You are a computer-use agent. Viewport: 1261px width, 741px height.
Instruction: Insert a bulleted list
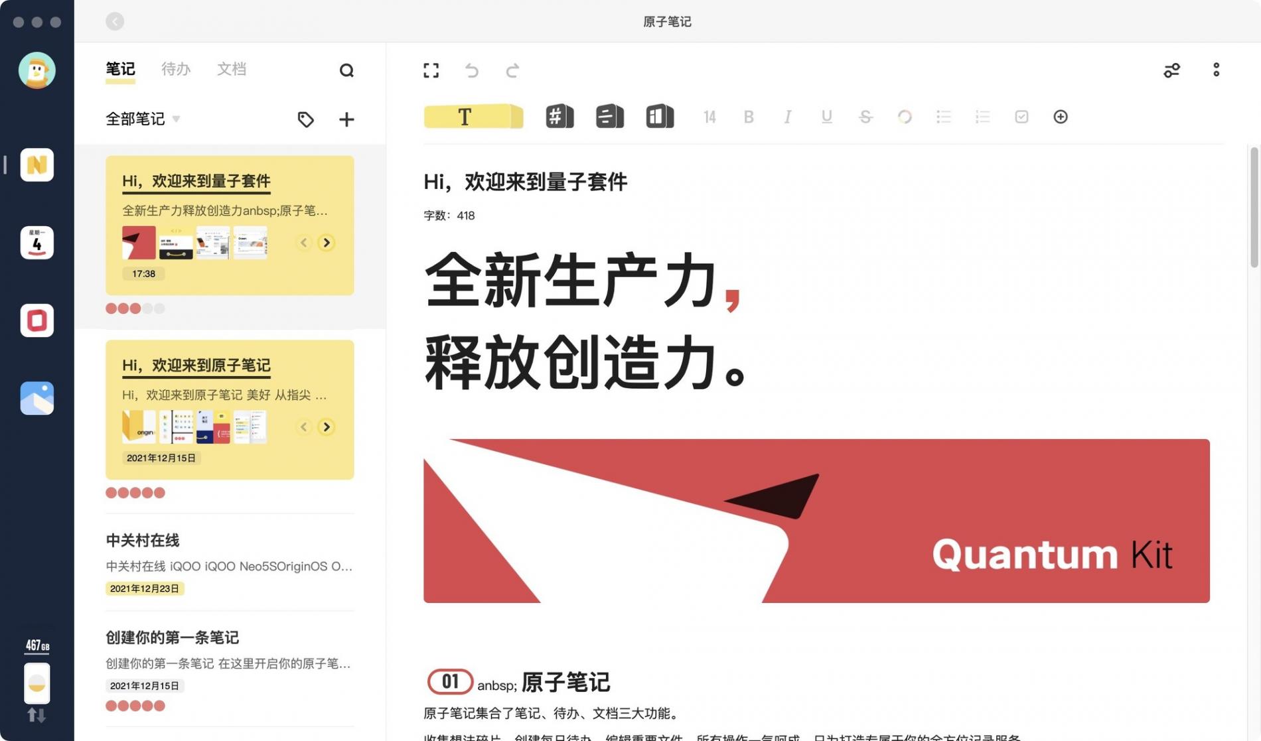[943, 117]
